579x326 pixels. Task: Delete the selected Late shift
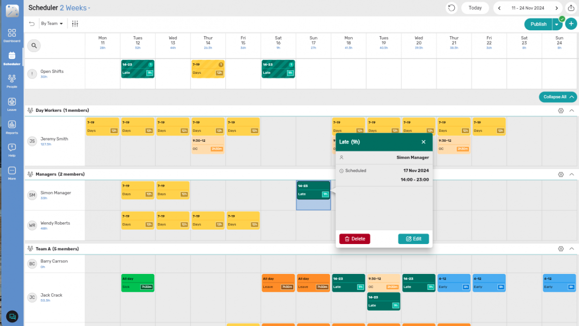[x=355, y=239]
